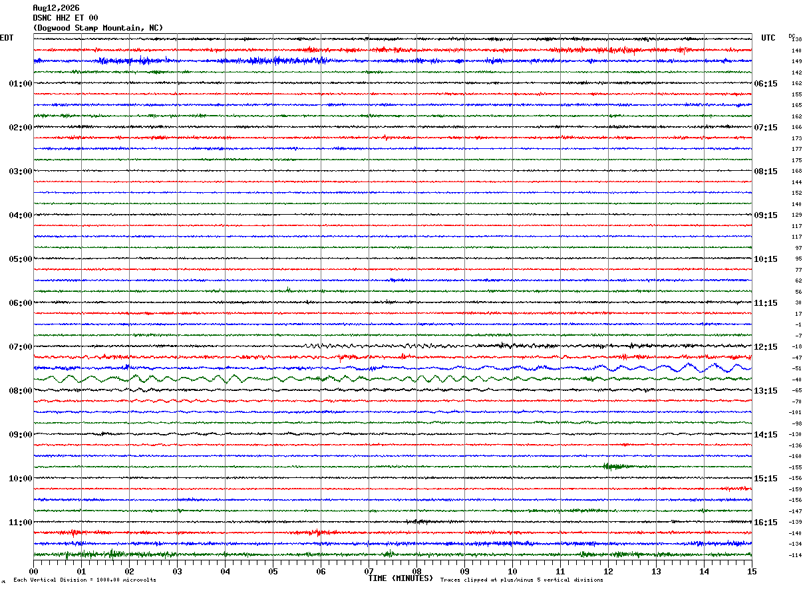The height and width of the screenshot is (589, 805).
Task: Click the DC offset value 177
Action: tap(796, 149)
